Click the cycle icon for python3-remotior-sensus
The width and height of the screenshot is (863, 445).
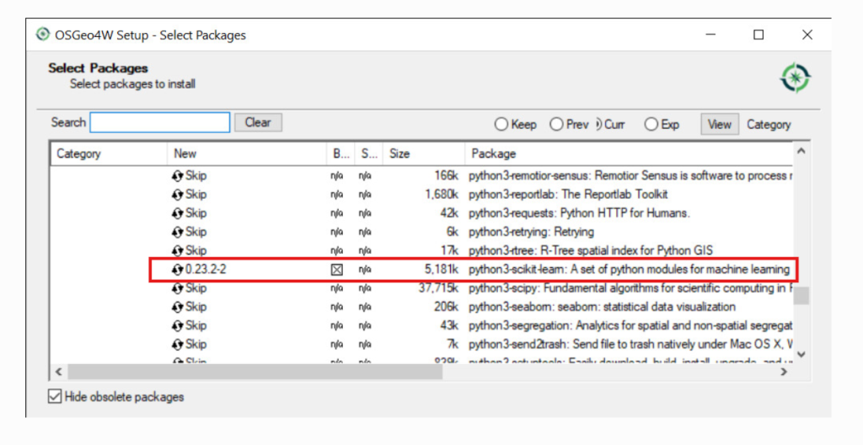point(178,176)
